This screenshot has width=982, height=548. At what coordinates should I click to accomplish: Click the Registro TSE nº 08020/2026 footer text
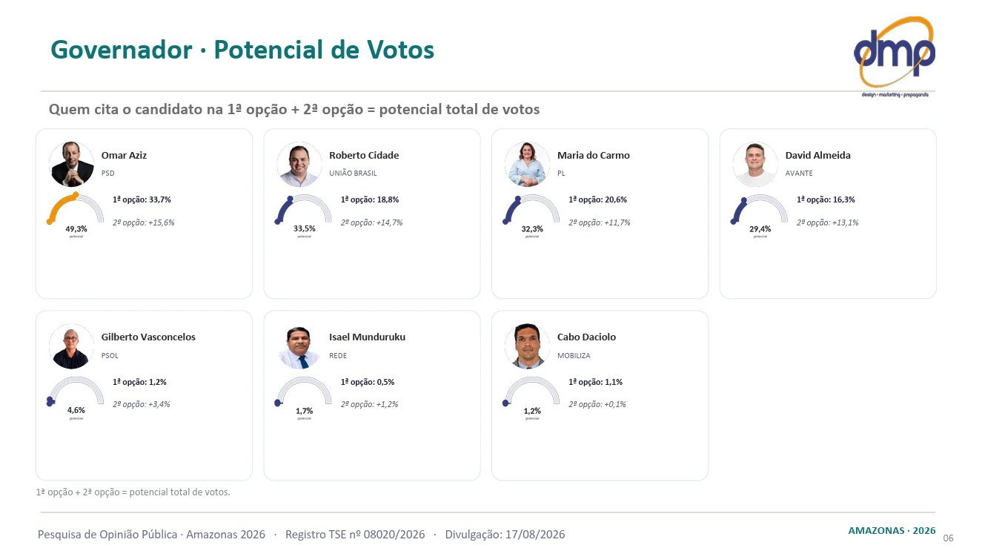(355, 534)
